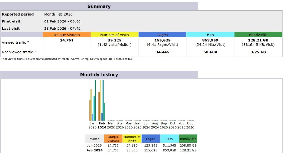Screen dimensions: 284x153
Task: Select the Jan 2026 row label in history table
Action: (x=94, y=146)
